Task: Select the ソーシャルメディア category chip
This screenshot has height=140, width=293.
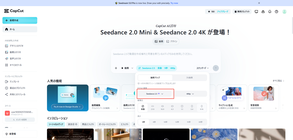Action: (x=56, y=124)
